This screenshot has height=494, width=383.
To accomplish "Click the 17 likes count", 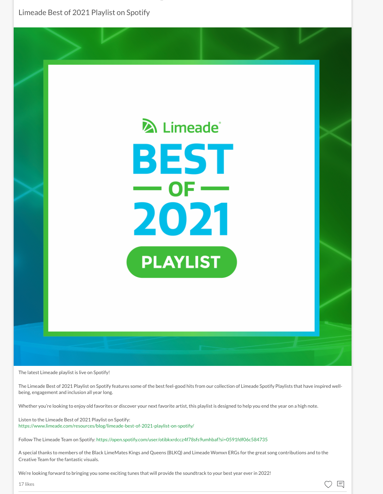I will (x=26, y=484).
